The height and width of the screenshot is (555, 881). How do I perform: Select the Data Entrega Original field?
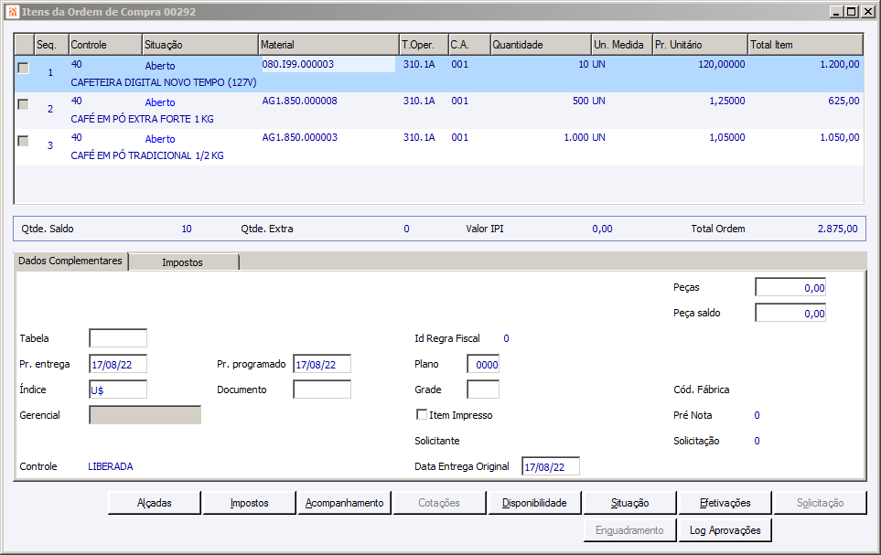tap(550, 466)
